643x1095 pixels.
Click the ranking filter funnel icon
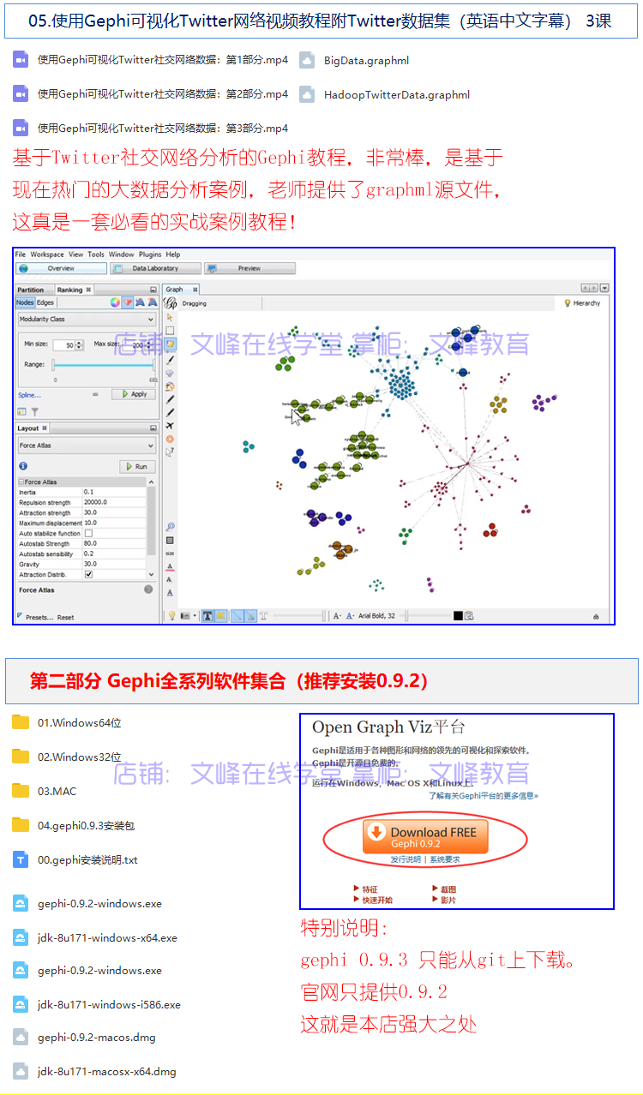click(35, 411)
